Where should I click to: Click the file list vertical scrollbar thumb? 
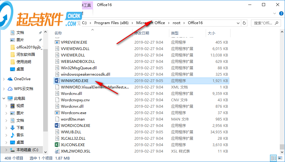click(282, 147)
